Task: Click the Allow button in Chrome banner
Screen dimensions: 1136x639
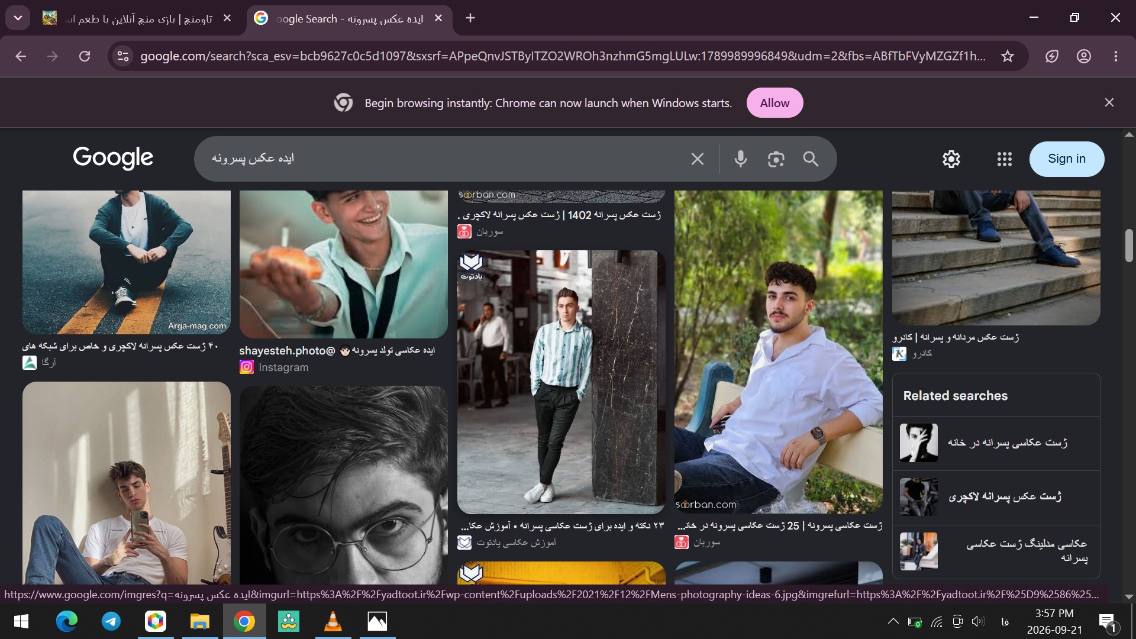Action: [774, 103]
